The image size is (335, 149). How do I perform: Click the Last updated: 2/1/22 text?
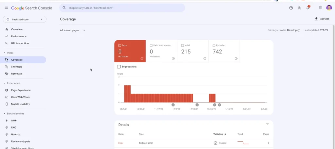click(316, 30)
